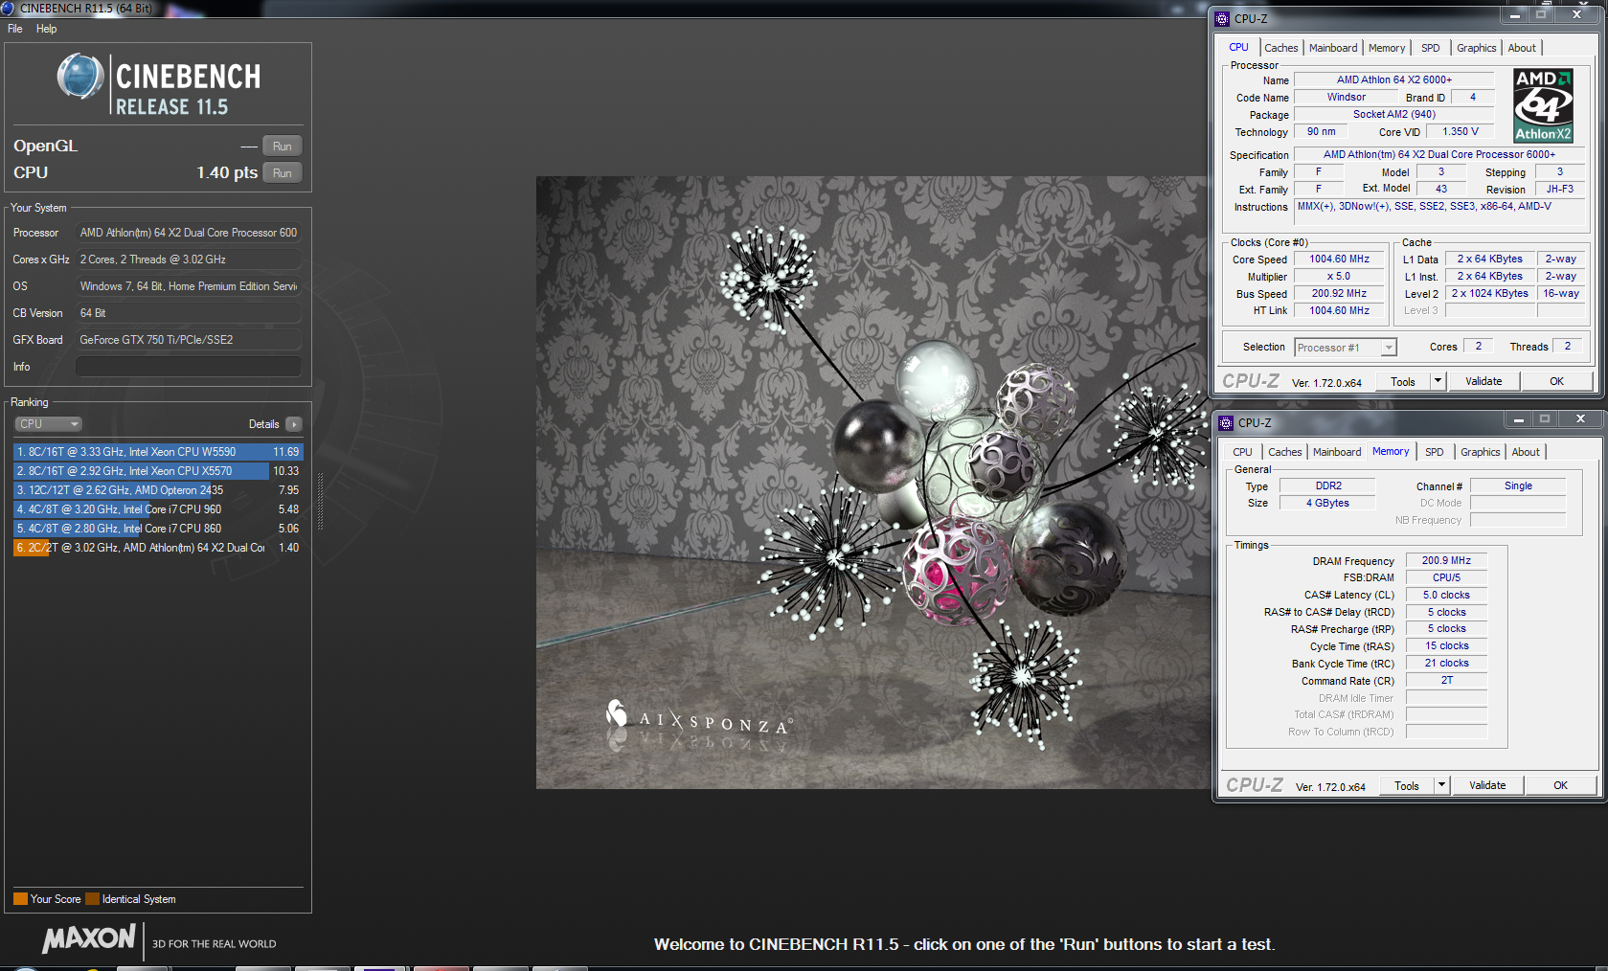Open the Help menu
The width and height of the screenshot is (1608, 971).
47,29
